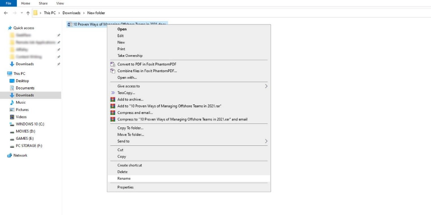The image size is (431, 215).
Task: Click This PC in the address bar
Action: click(x=50, y=13)
